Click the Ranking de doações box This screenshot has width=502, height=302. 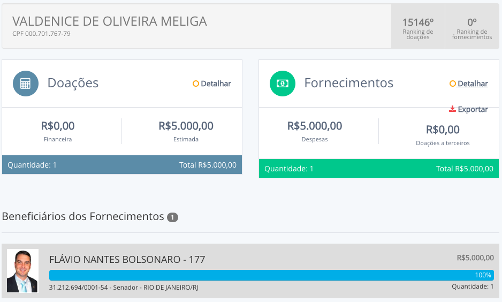[x=418, y=27]
